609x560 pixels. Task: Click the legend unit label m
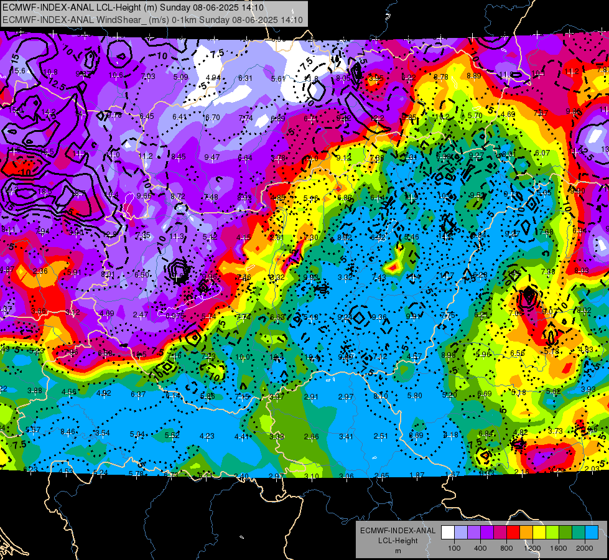pos(397,551)
